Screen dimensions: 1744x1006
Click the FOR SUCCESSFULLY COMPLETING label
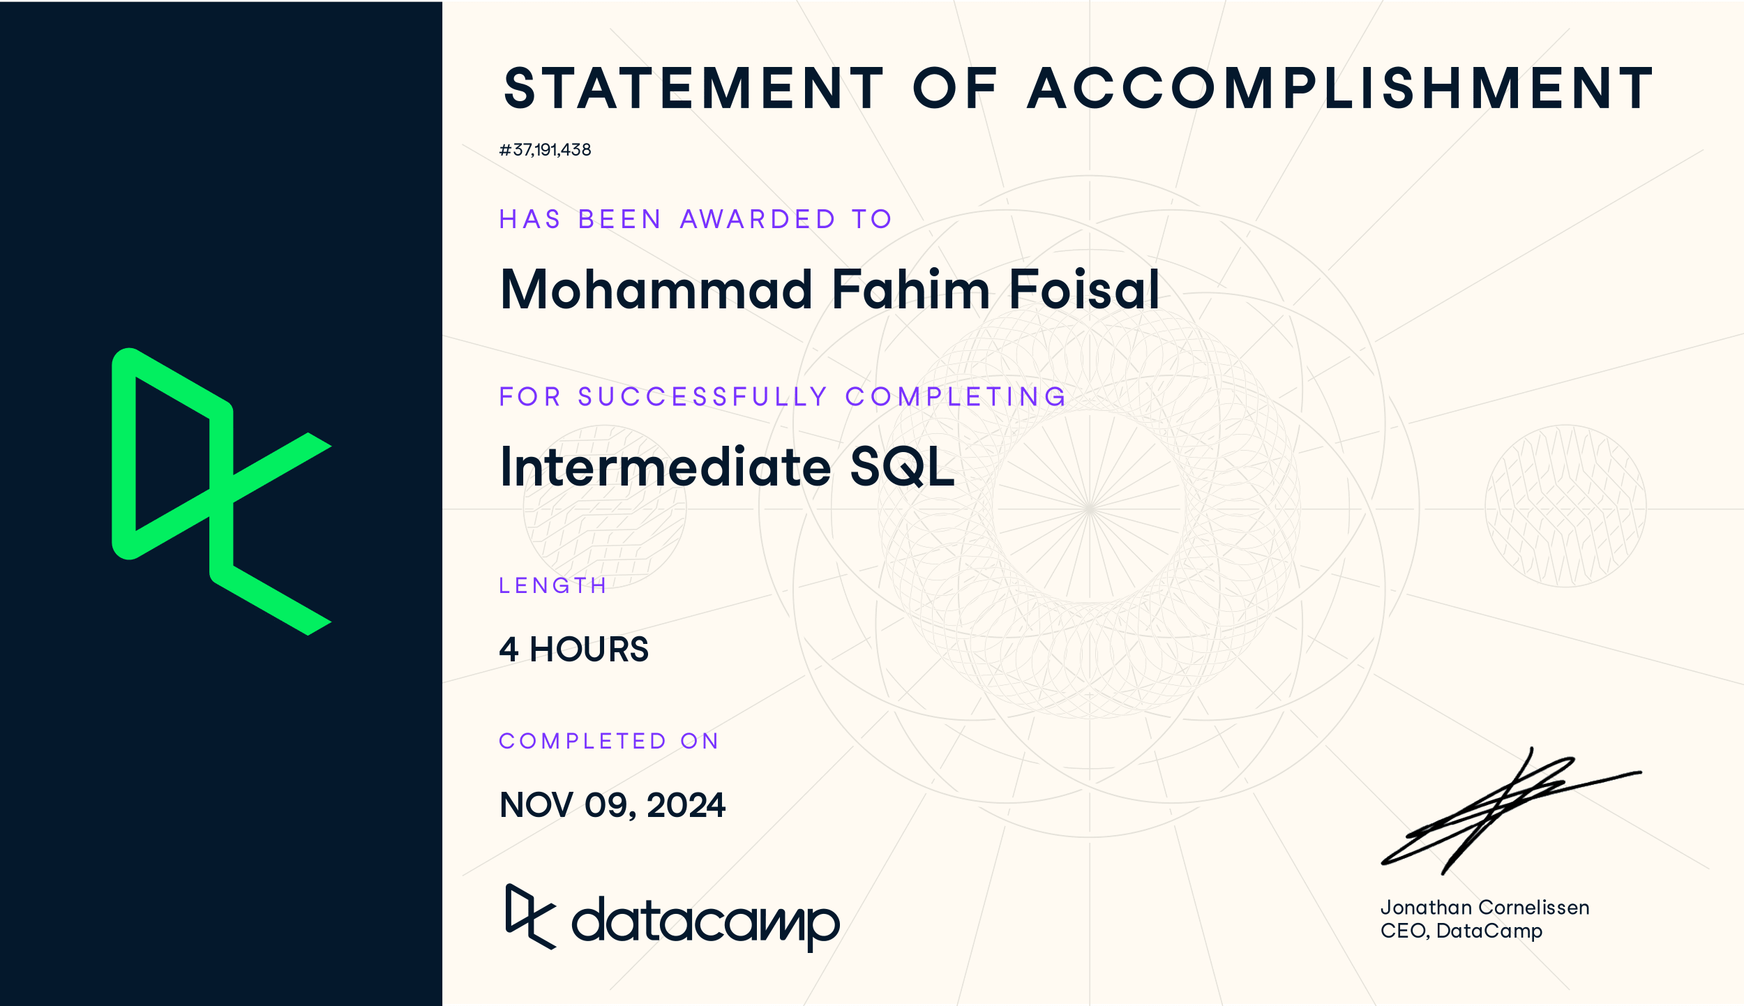click(783, 396)
